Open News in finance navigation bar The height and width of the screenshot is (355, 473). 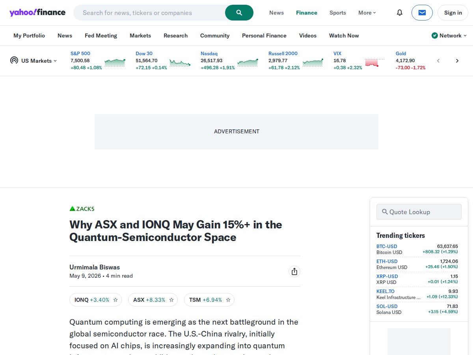pos(65,35)
